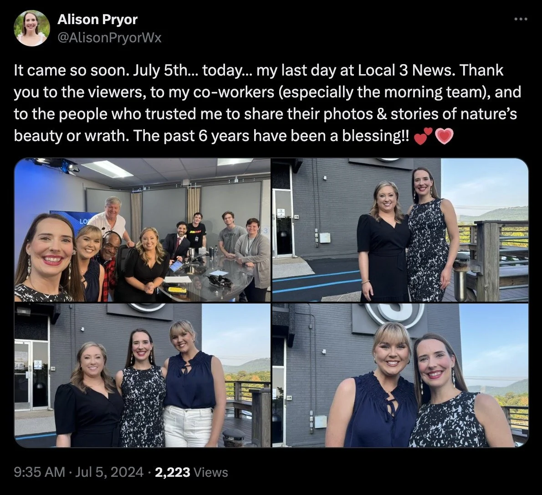
Task: Open the Alison Pryor display name
Action: point(97,19)
